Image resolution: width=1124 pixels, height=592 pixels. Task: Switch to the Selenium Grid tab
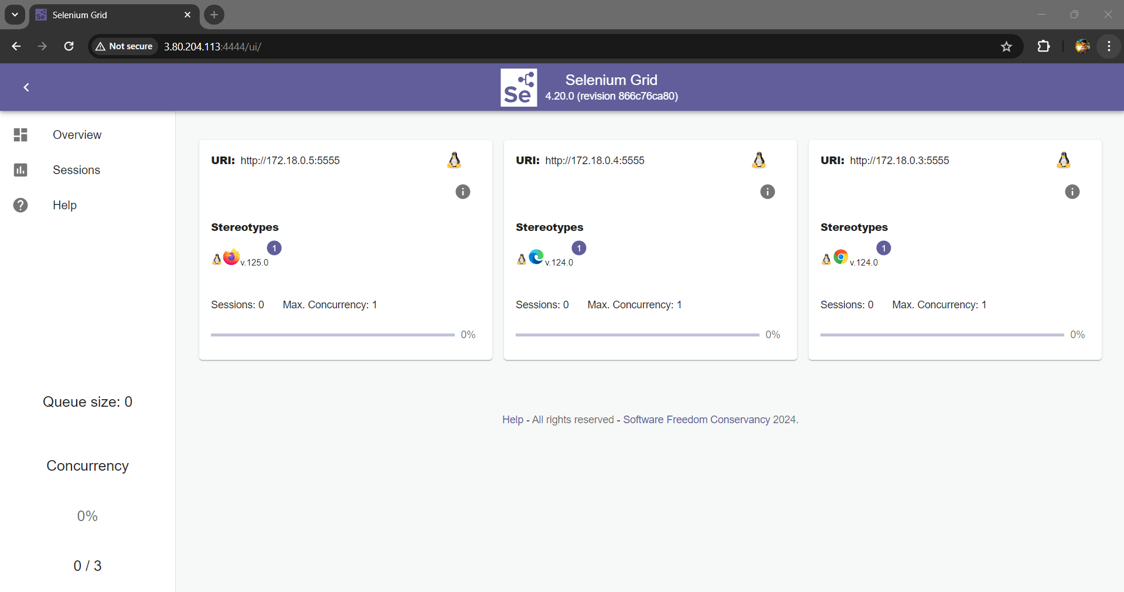114,15
